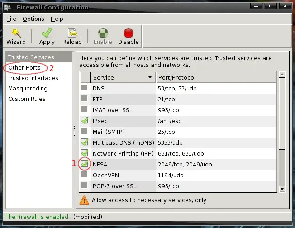Open the Help menu
The width and height of the screenshot is (295, 228).
57,19
